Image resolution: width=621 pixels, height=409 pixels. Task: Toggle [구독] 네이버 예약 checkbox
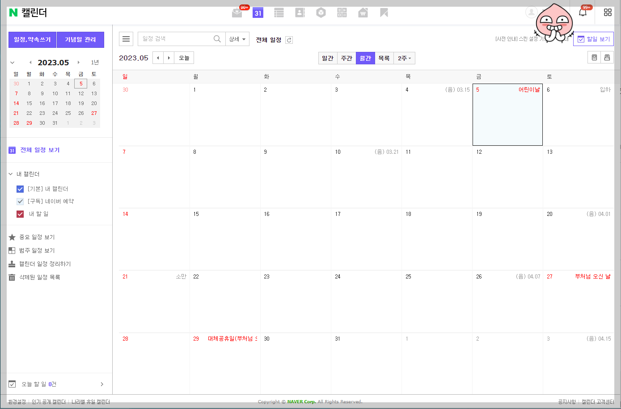click(20, 201)
